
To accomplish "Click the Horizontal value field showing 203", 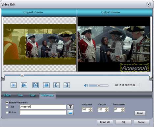I will [85, 110].
